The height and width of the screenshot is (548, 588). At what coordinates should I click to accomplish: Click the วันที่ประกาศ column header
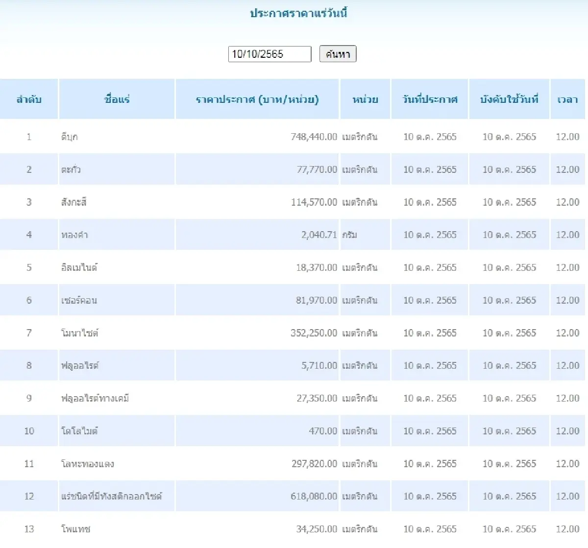coord(429,98)
